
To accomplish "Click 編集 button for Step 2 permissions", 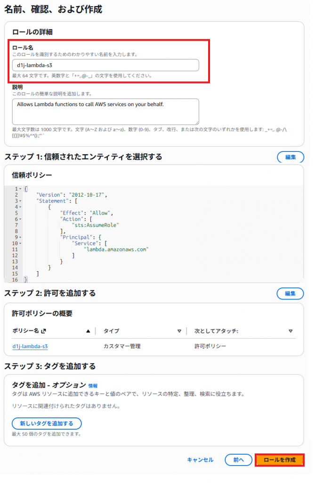I will (x=290, y=293).
